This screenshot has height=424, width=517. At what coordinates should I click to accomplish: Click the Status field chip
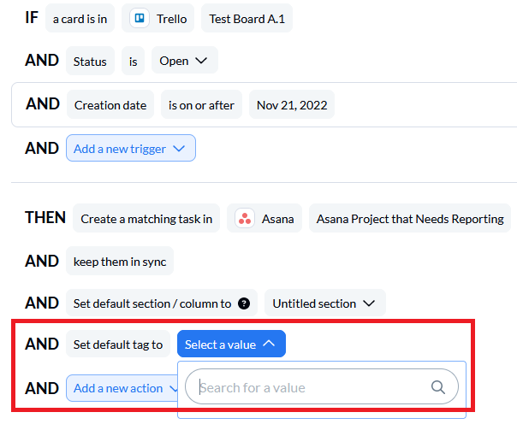[x=90, y=61]
